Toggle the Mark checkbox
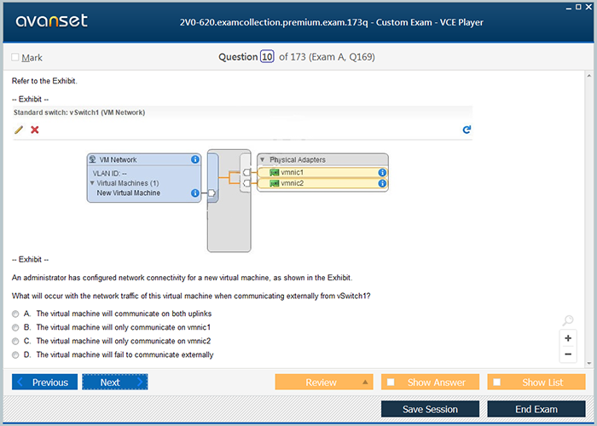The image size is (597, 426). tap(15, 57)
